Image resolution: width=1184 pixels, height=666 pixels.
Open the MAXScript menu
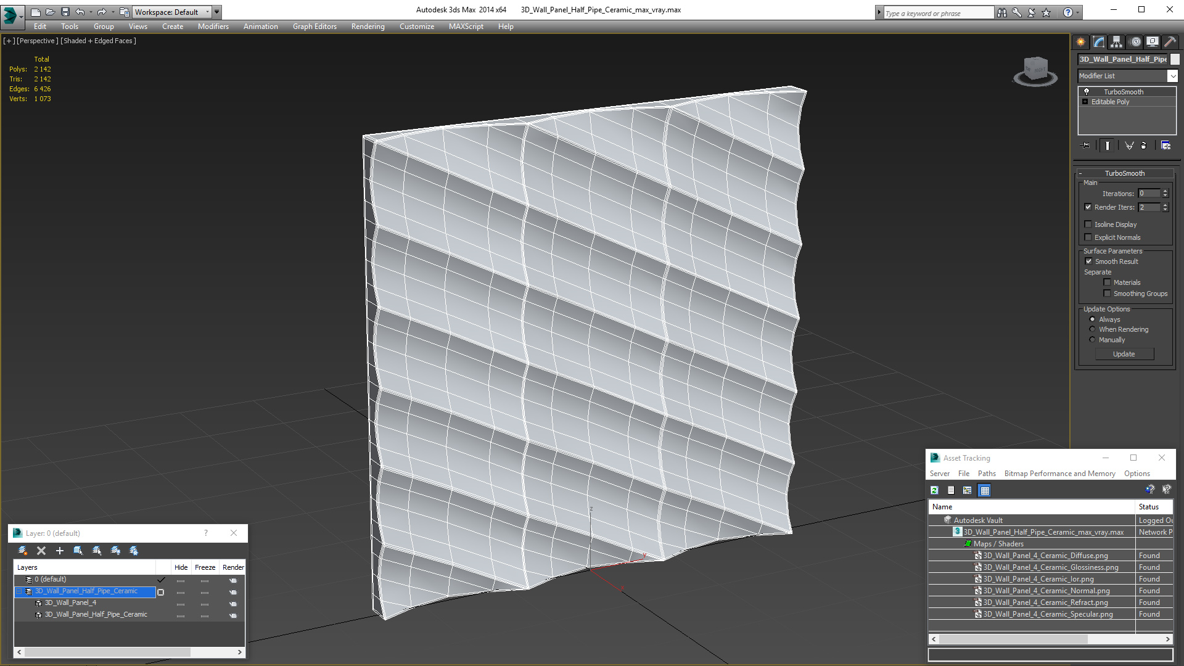pos(466,27)
